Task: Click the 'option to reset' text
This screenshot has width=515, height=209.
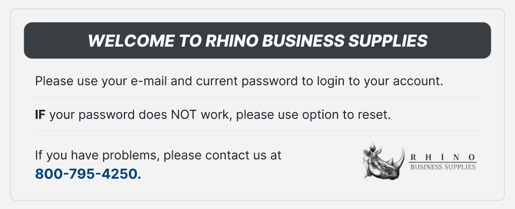Action: (347, 115)
